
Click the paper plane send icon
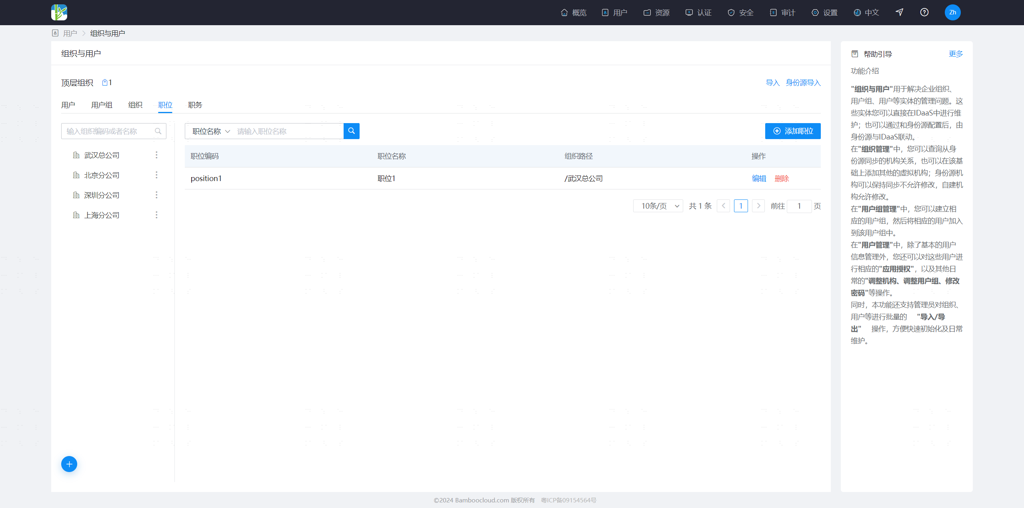(899, 12)
